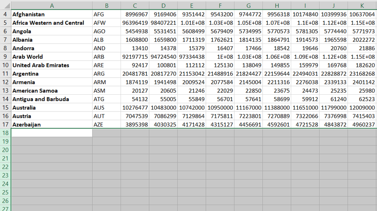Click the cell showing 12009000 for Australia

362,108
